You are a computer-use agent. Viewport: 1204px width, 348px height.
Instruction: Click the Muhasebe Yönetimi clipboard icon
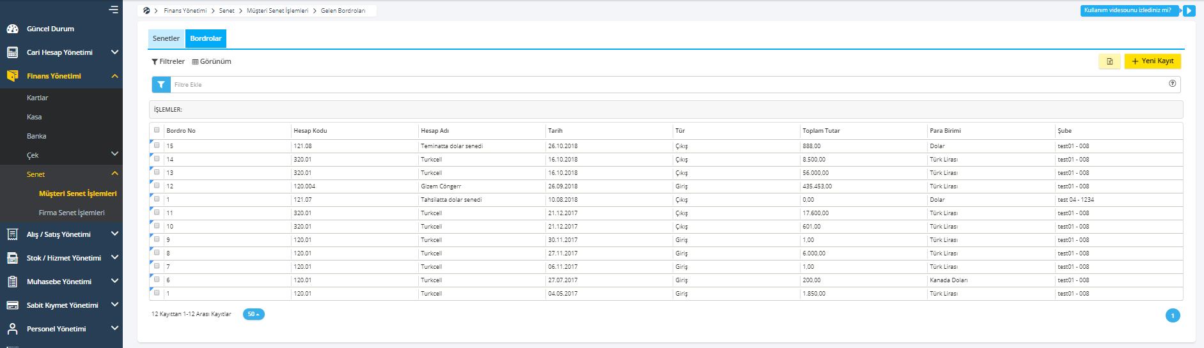12,282
